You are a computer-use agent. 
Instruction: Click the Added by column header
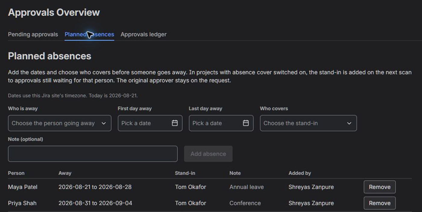[x=300, y=173]
